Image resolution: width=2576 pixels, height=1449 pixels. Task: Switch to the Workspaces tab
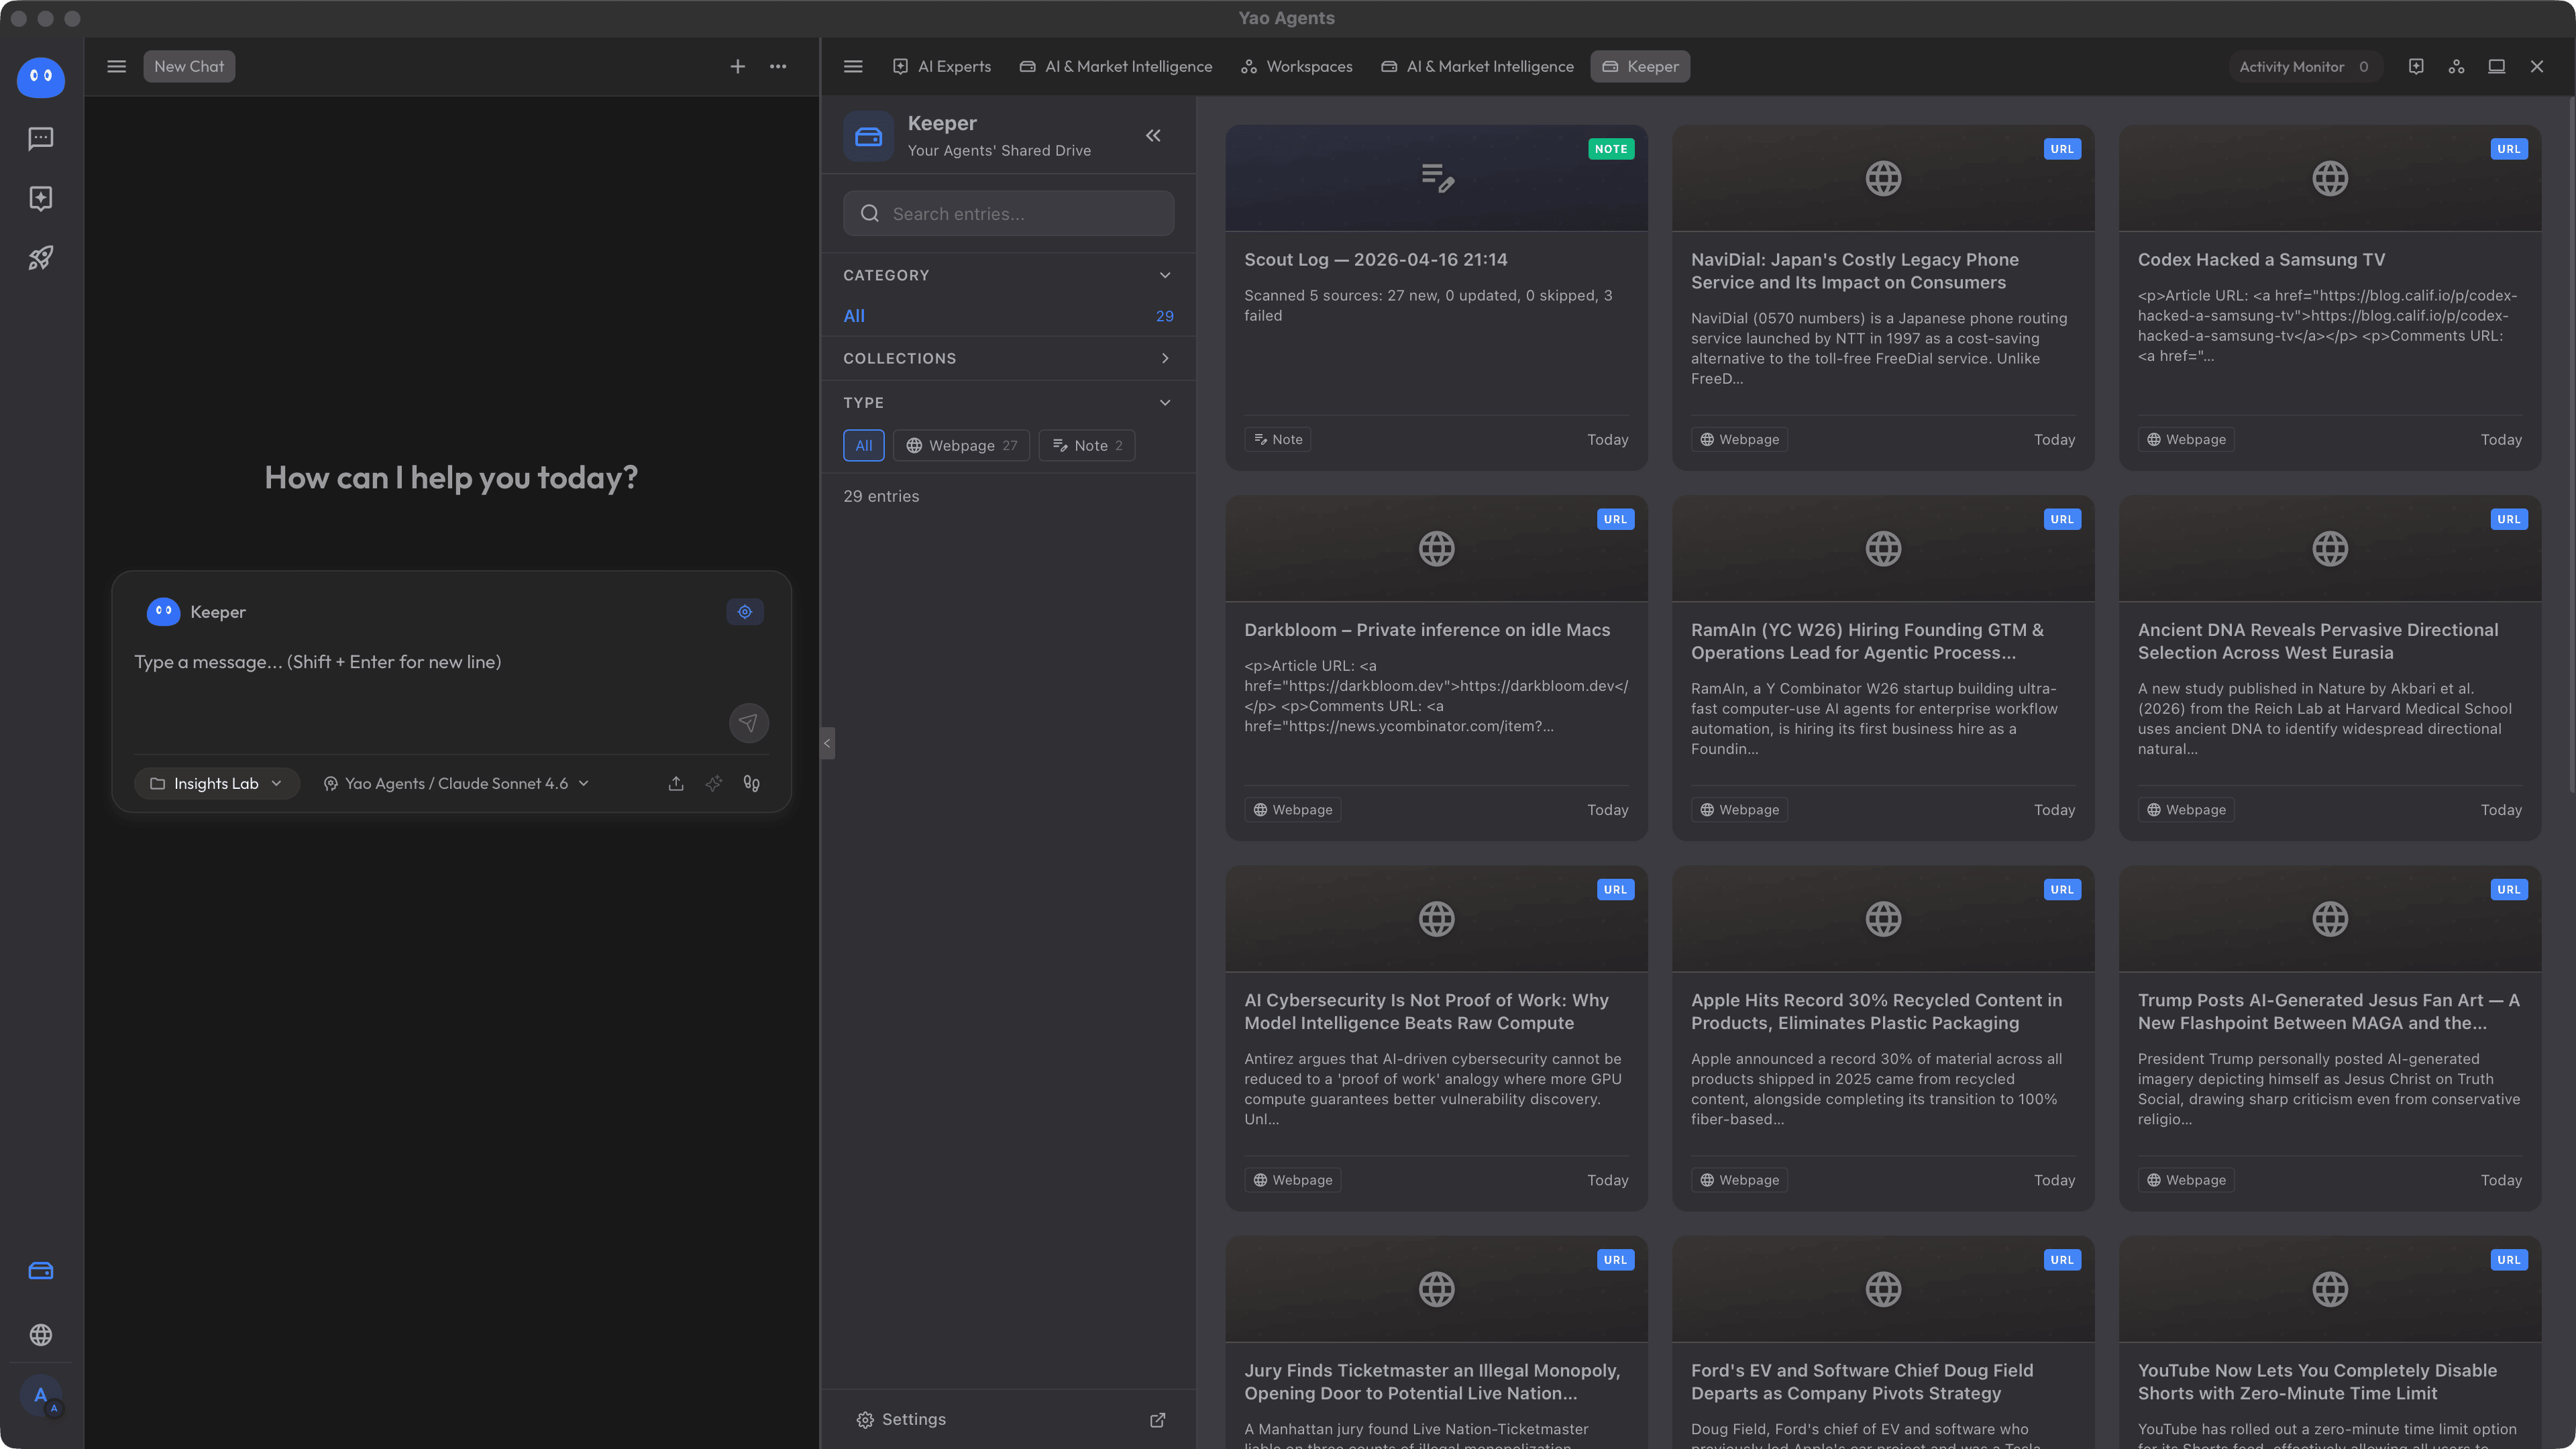pyautogui.click(x=1296, y=66)
